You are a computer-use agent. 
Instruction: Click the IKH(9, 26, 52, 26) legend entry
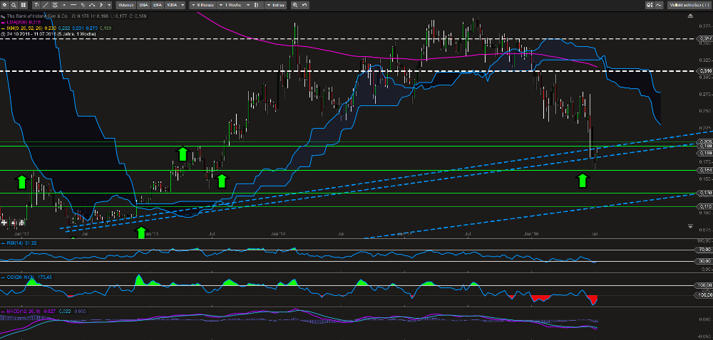(24, 28)
